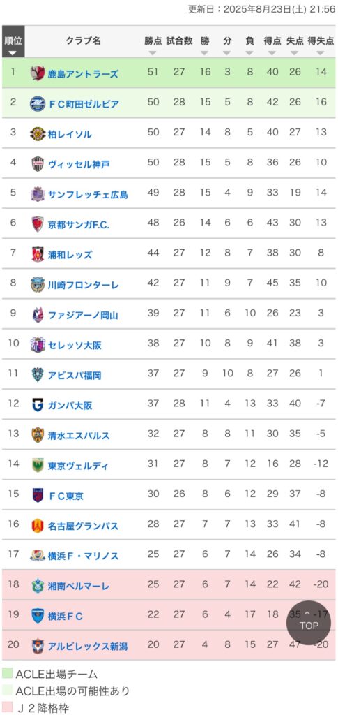The width and height of the screenshot is (338, 715).
Task: Click the Urawa Reds crest icon
Action: coord(38,254)
